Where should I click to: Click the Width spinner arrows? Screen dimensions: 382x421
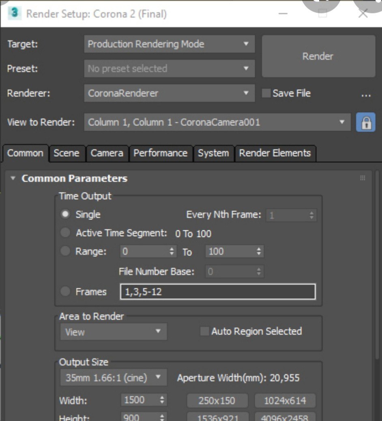(162, 400)
